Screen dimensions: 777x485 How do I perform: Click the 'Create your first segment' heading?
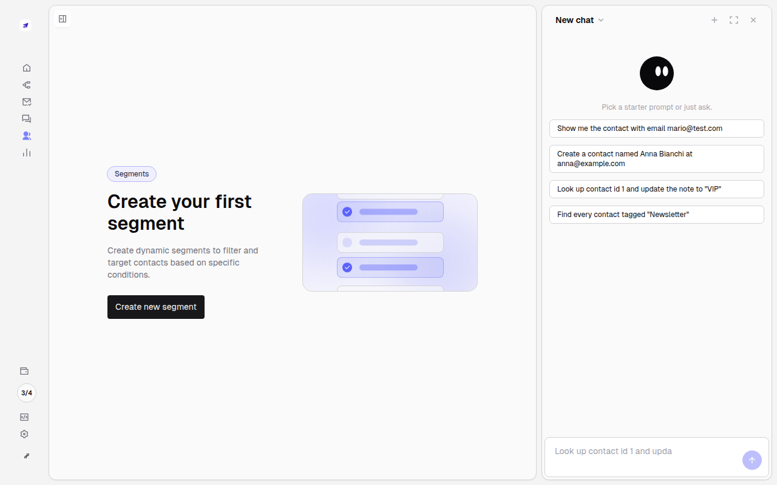(x=180, y=212)
